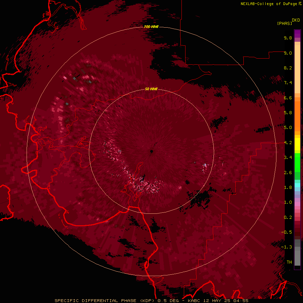Viewport: 303px width, 303px height.
Task: Select the 2.6 legend value
Action: (288, 173)
